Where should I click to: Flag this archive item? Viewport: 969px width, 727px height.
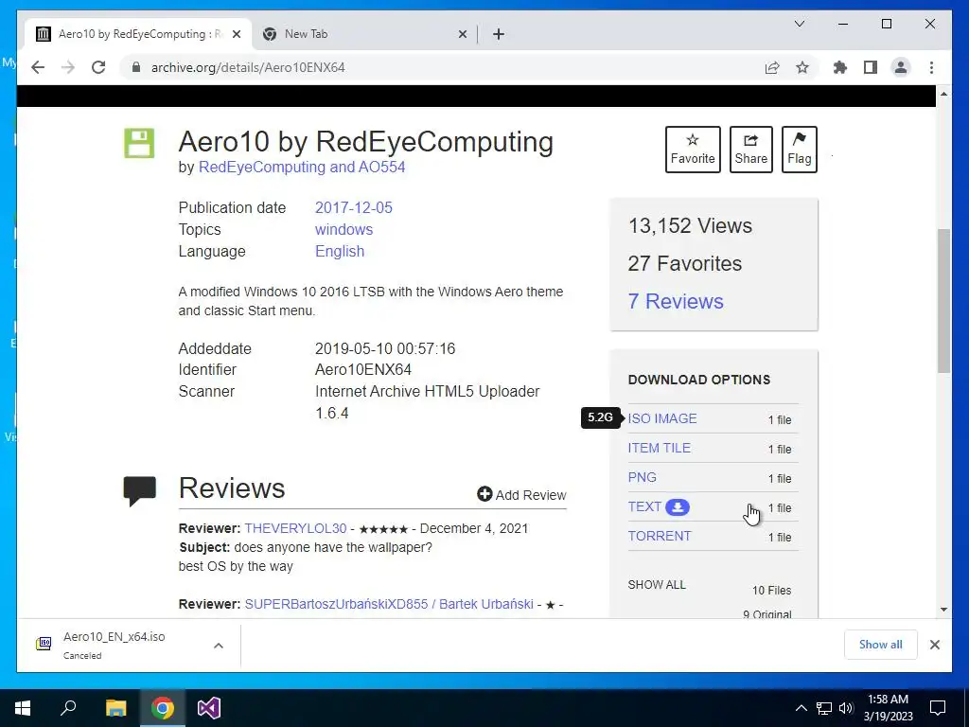coord(799,150)
